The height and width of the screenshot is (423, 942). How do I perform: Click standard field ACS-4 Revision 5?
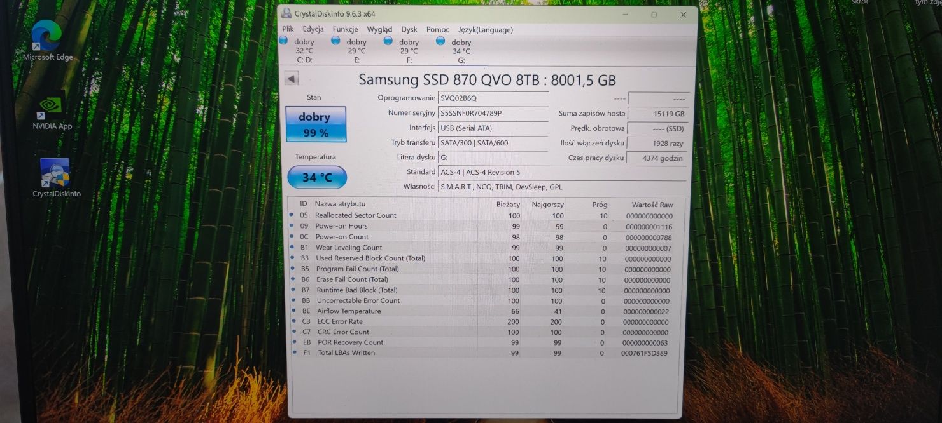[x=563, y=172]
